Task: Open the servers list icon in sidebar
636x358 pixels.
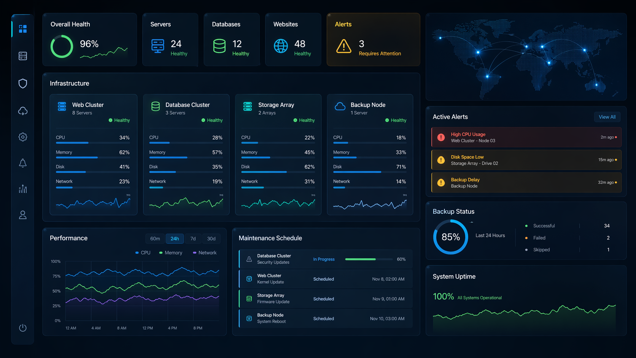Action: pos(23,56)
